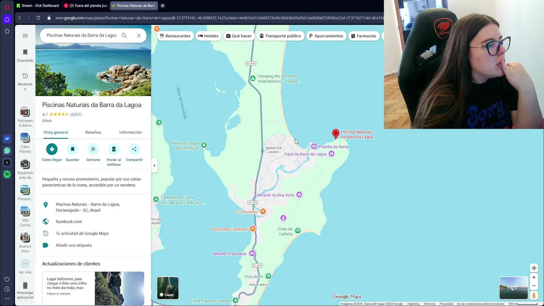544x306 pixels.
Task: Zoom in on the map
Action: coord(534,278)
